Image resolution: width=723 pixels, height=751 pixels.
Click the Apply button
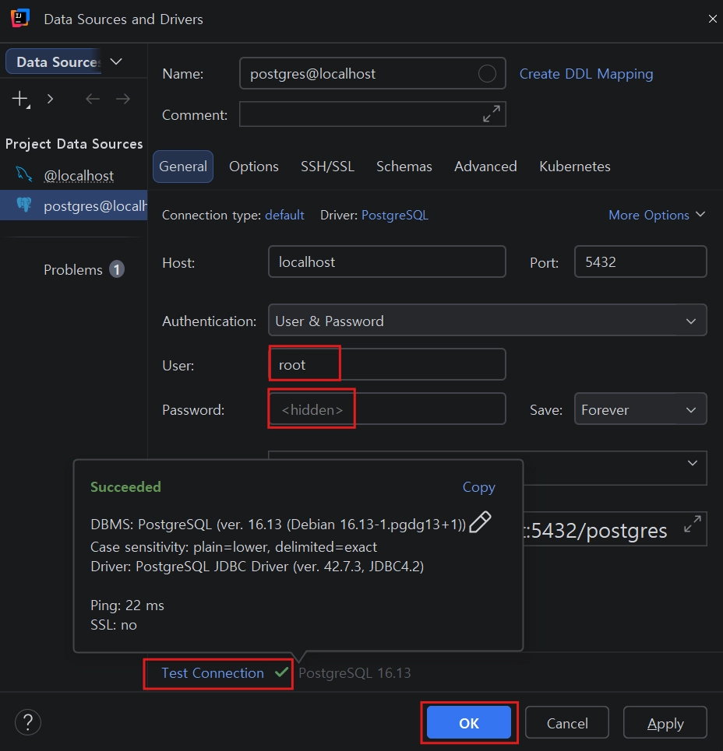click(x=665, y=722)
